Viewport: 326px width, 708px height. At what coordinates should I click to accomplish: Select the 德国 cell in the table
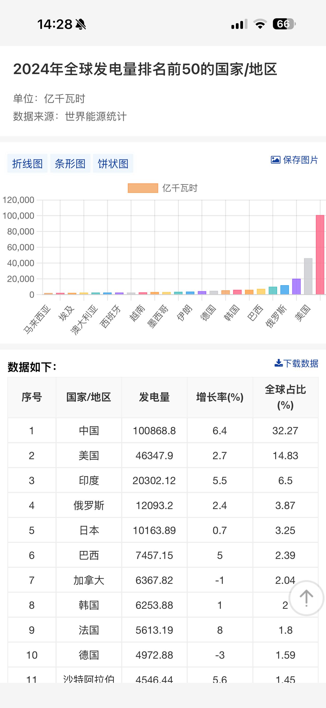tap(89, 655)
